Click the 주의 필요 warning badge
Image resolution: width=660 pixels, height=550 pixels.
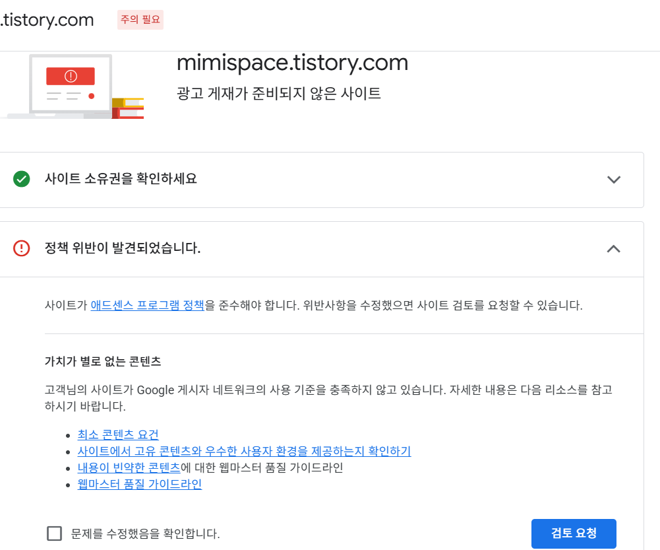[x=140, y=20]
